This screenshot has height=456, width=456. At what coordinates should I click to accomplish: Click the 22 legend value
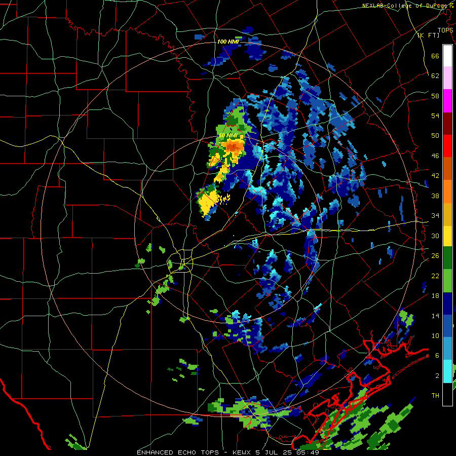[435, 276]
